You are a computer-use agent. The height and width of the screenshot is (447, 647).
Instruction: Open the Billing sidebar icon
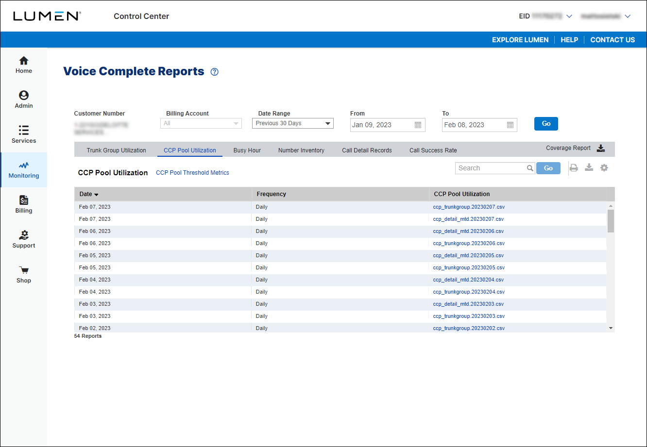(24, 200)
